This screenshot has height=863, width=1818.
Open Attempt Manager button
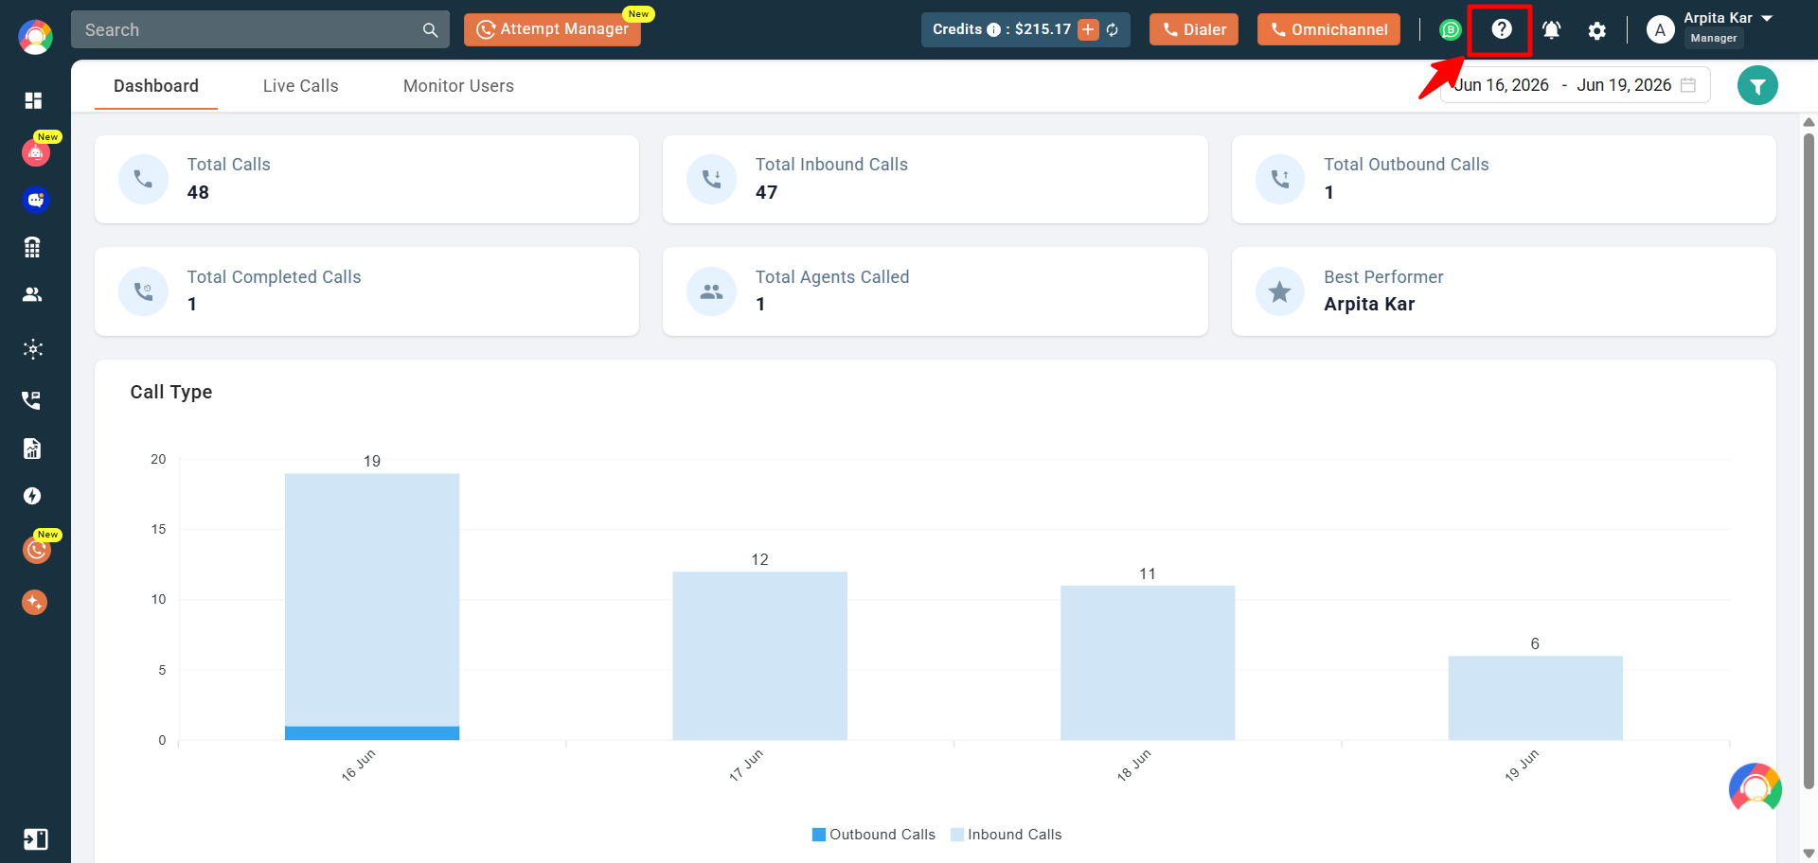pos(552,29)
